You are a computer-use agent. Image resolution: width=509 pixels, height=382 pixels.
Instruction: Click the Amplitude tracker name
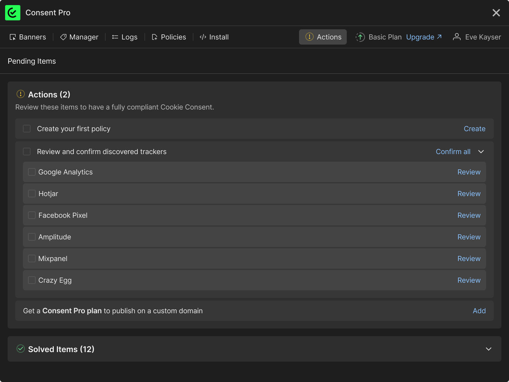coord(55,237)
